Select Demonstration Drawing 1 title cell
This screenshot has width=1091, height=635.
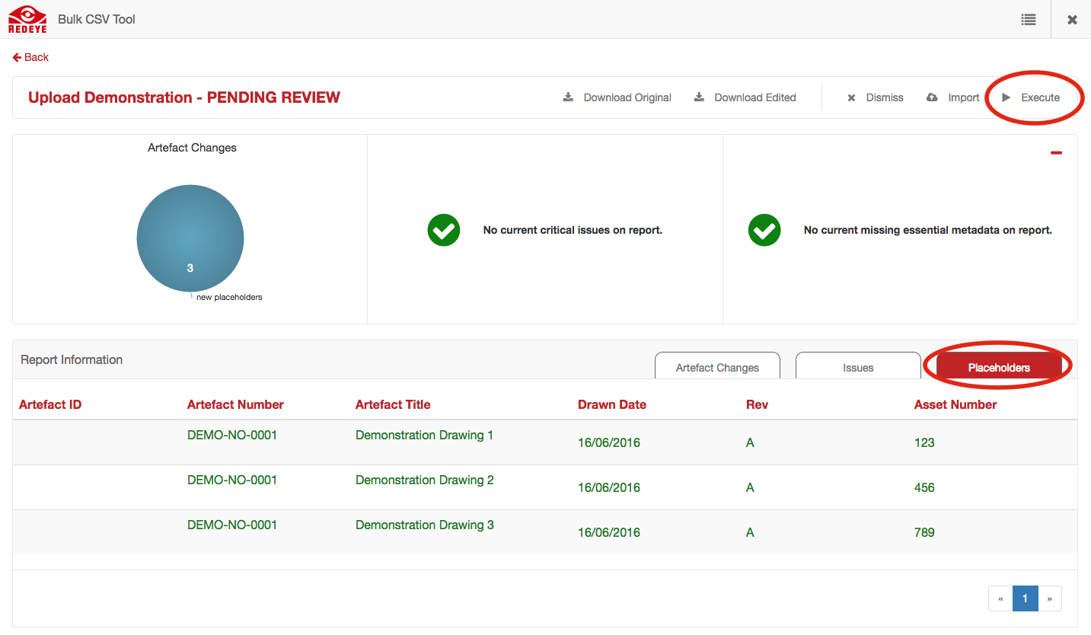[424, 435]
